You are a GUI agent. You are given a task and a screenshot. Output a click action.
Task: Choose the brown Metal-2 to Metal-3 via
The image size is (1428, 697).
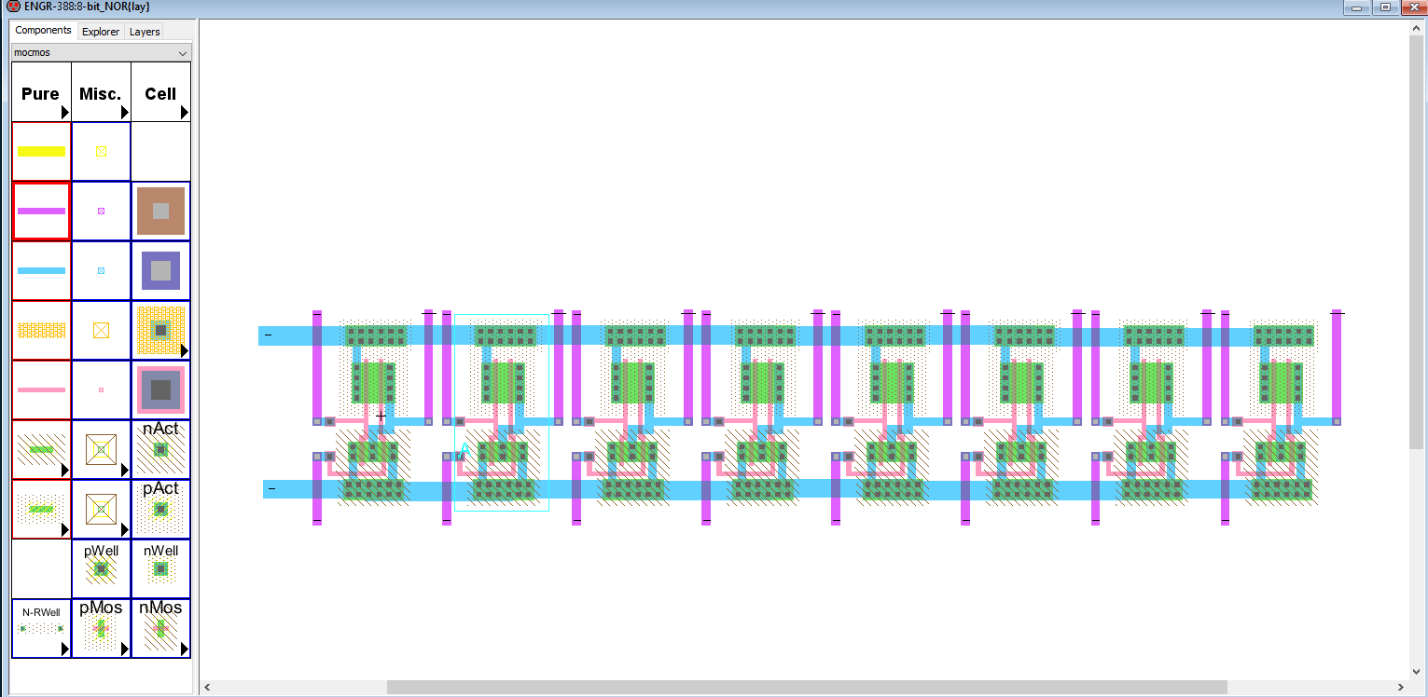pos(160,211)
